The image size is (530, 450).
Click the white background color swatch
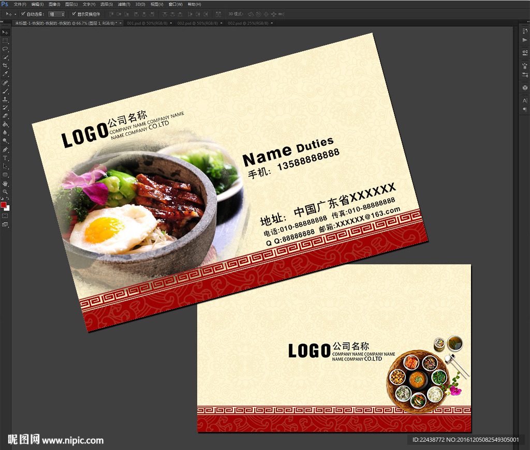coord(8,209)
